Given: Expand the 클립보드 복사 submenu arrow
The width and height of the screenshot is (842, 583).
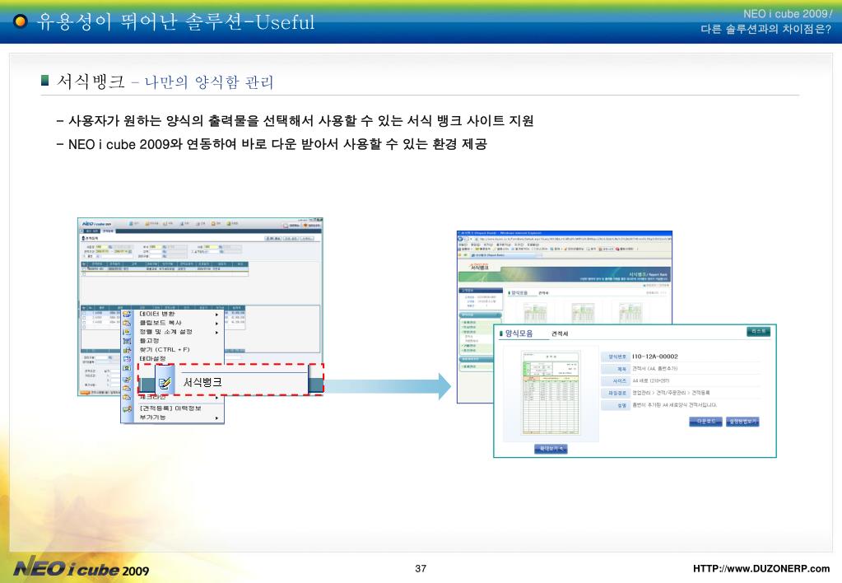Looking at the screenshot, I should point(217,324).
